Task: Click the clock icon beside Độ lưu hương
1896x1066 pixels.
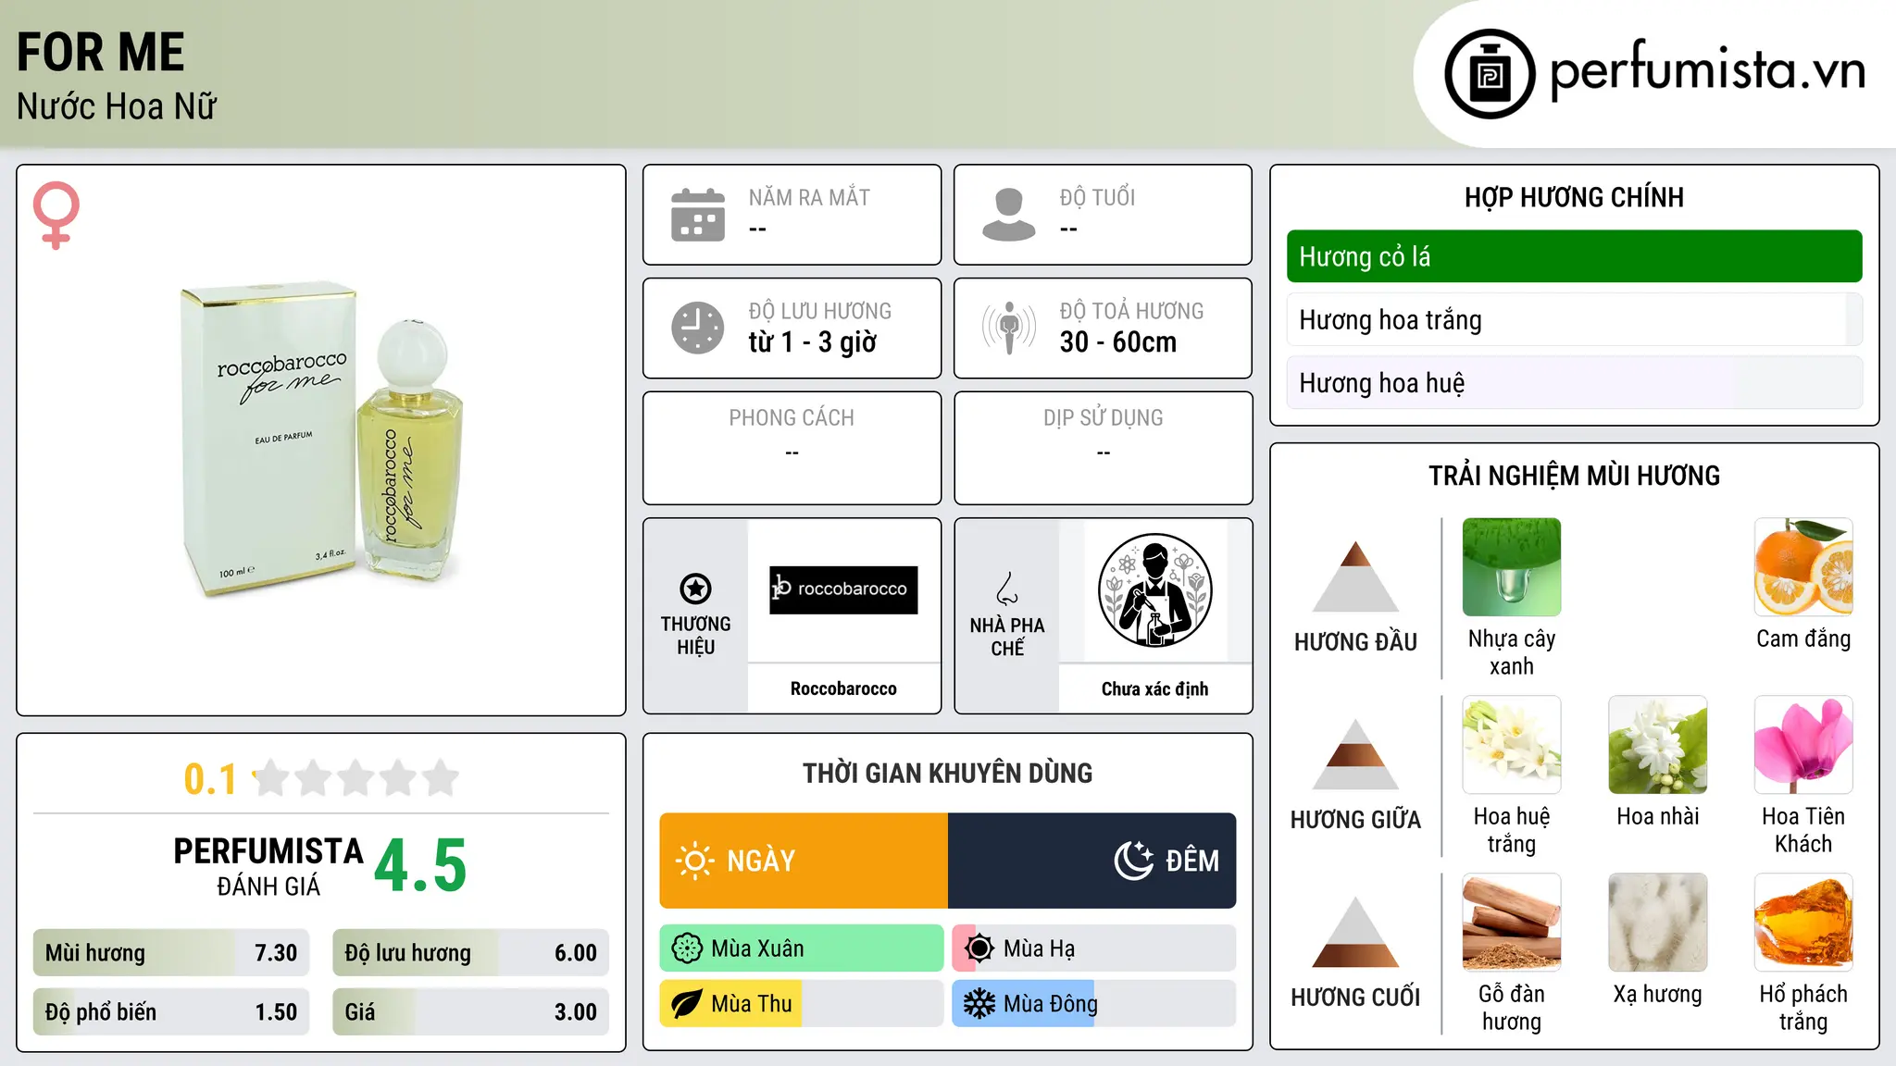Action: (x=698, y=328)
